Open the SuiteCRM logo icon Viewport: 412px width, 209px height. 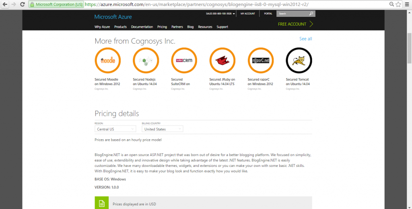pyautogui.click(x=184, y=61)
